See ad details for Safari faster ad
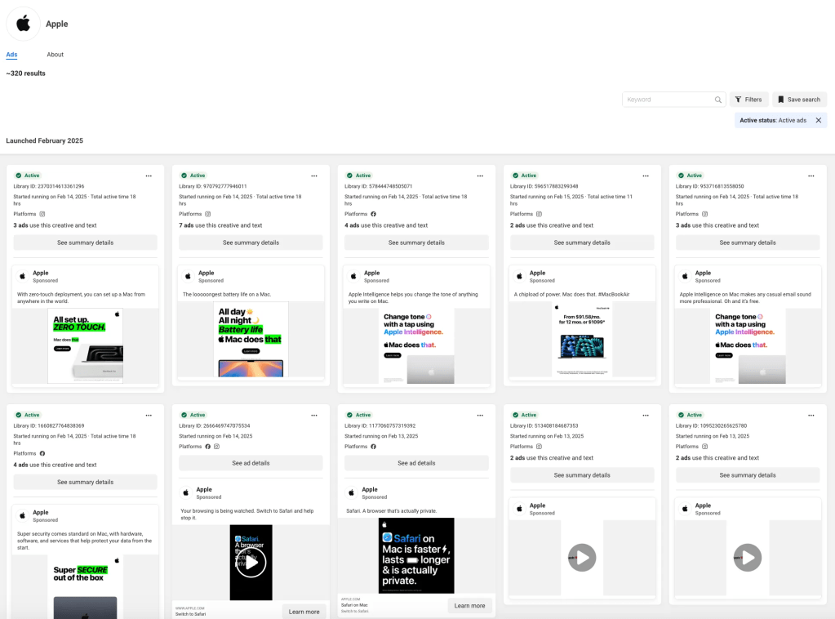The width and height of the screenshot is (835, 619). point(416,463)
